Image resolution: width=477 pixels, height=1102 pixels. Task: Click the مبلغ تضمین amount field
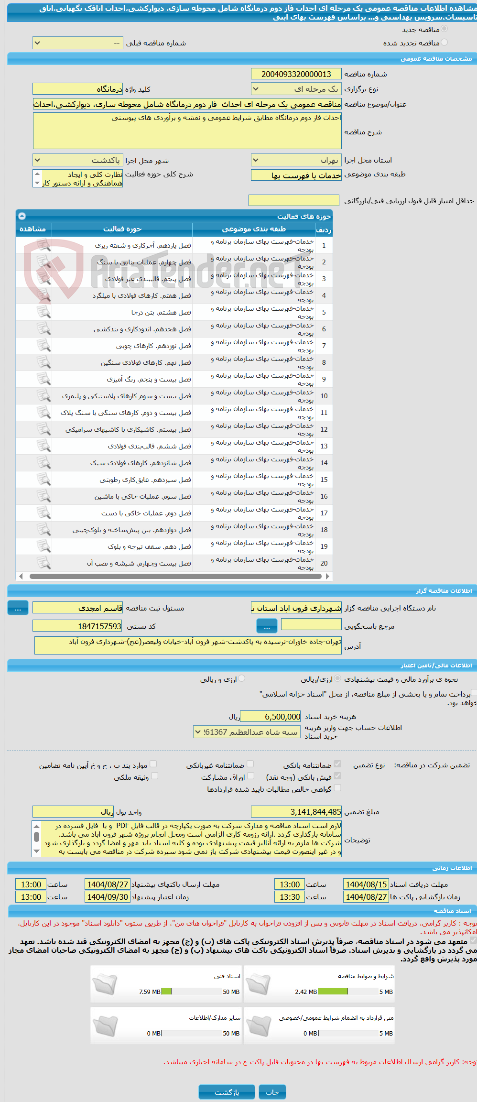[x=296, y=812]
